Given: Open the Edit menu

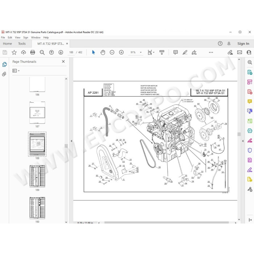Looking at the screenshot, I should [10, 37].
